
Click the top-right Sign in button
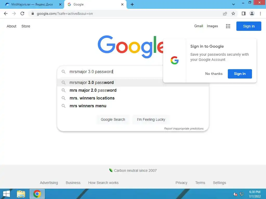click(249, 26)
